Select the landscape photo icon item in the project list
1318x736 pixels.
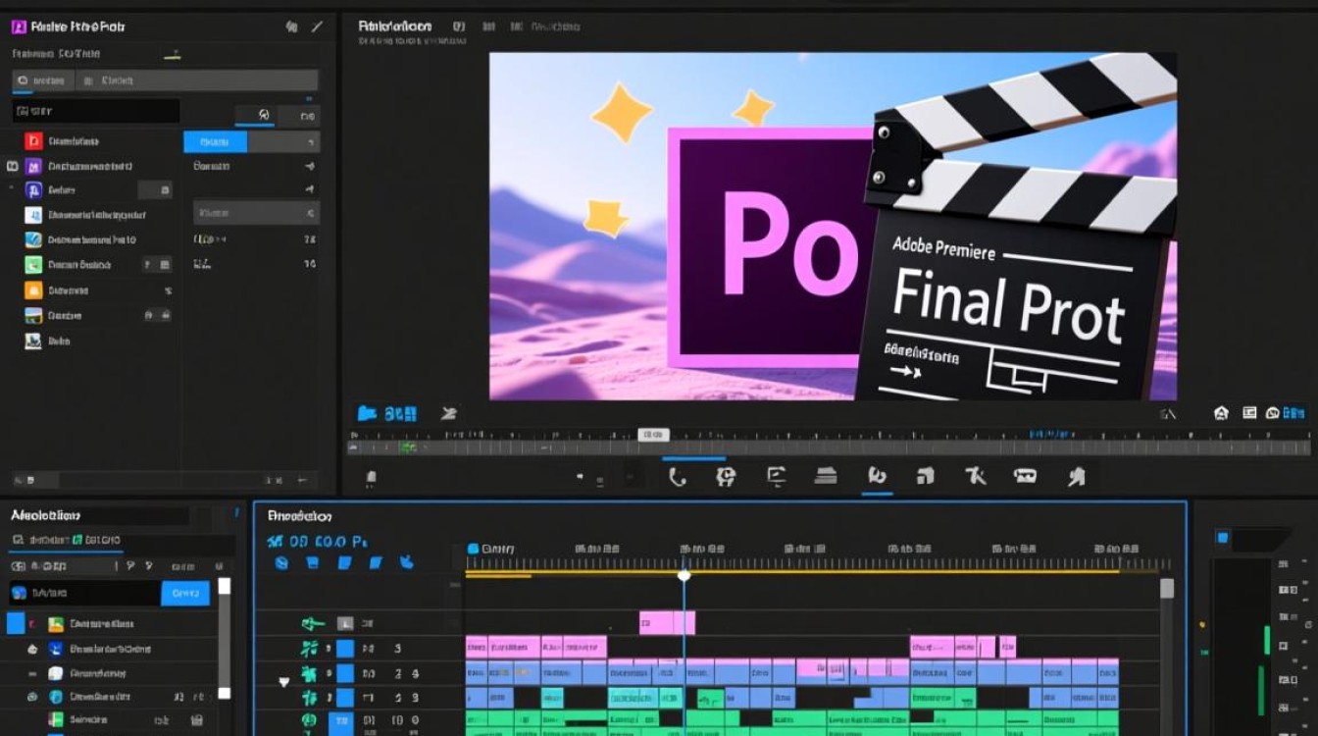pos(33,316)
